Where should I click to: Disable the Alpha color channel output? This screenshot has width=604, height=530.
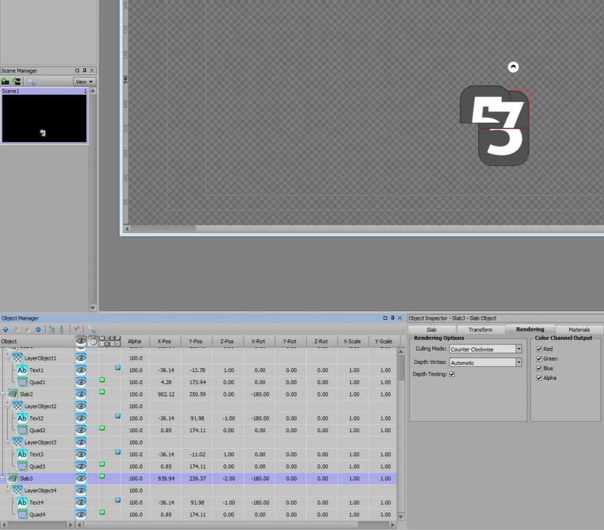[539, 378]
